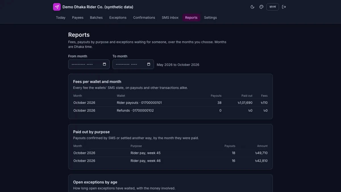
Task: Click the 'May 2026 to October 2026' range text
Action: coord(178,65)
